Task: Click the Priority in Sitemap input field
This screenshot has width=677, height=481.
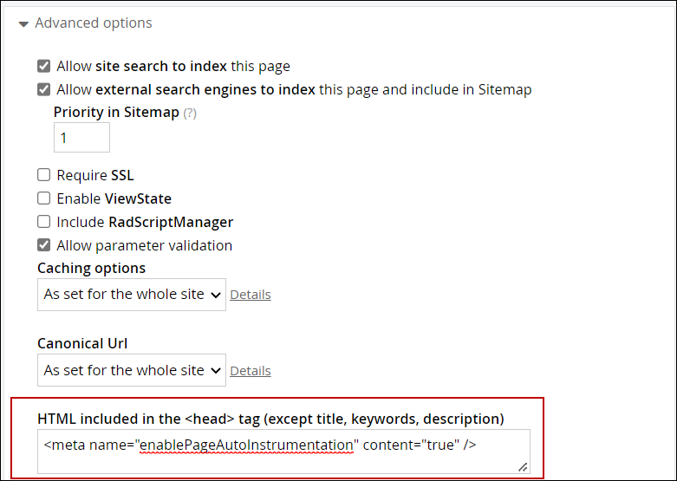Action: tap(81, 138)
